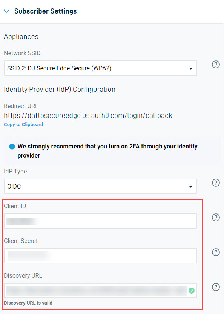Click the Copy to Clipboard link
This screenshot has width=224, height=314.
point(23,124)
